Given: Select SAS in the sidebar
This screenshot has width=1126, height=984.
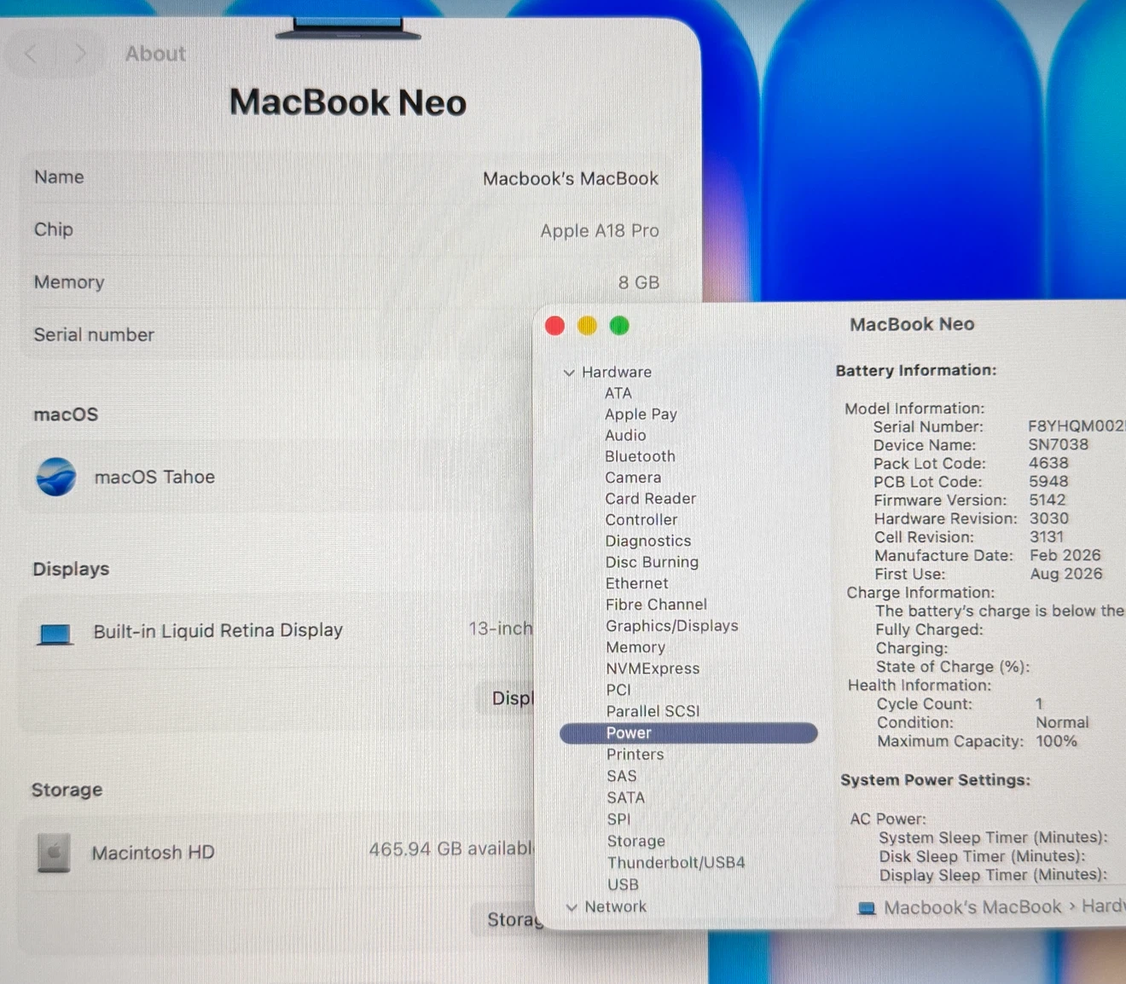Looking at the screenshot, I should click(x=622, y=776).
